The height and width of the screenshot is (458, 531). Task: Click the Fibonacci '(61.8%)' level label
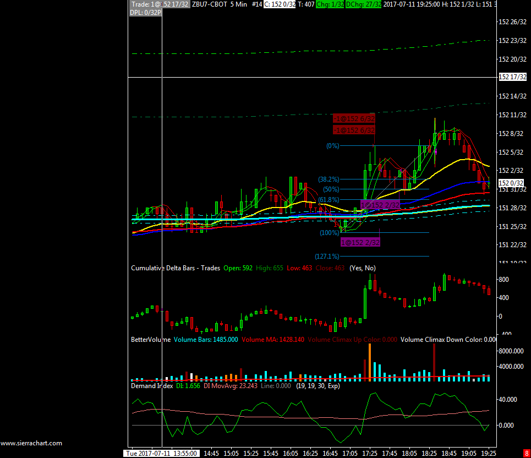(329, 199)
